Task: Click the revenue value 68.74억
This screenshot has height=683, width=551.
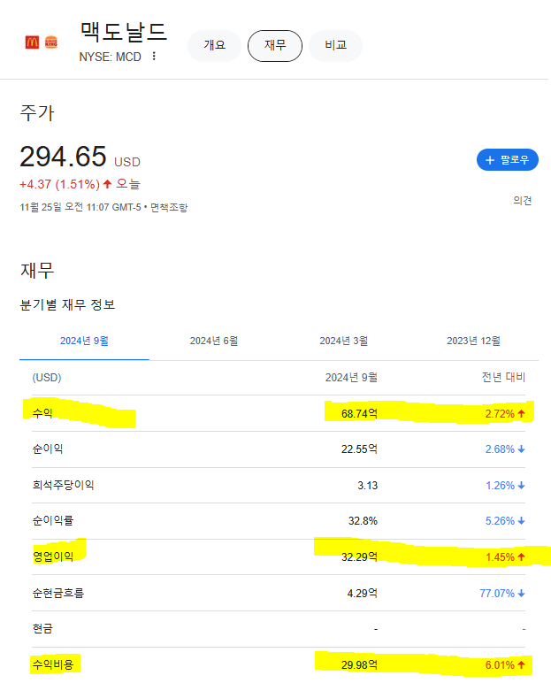Action: click(359, 413)
